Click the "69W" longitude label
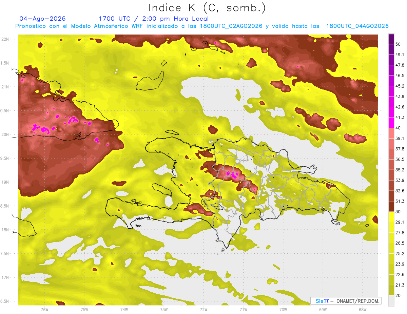The width and height of the screenshot is (407, 314). pos(323,309)
